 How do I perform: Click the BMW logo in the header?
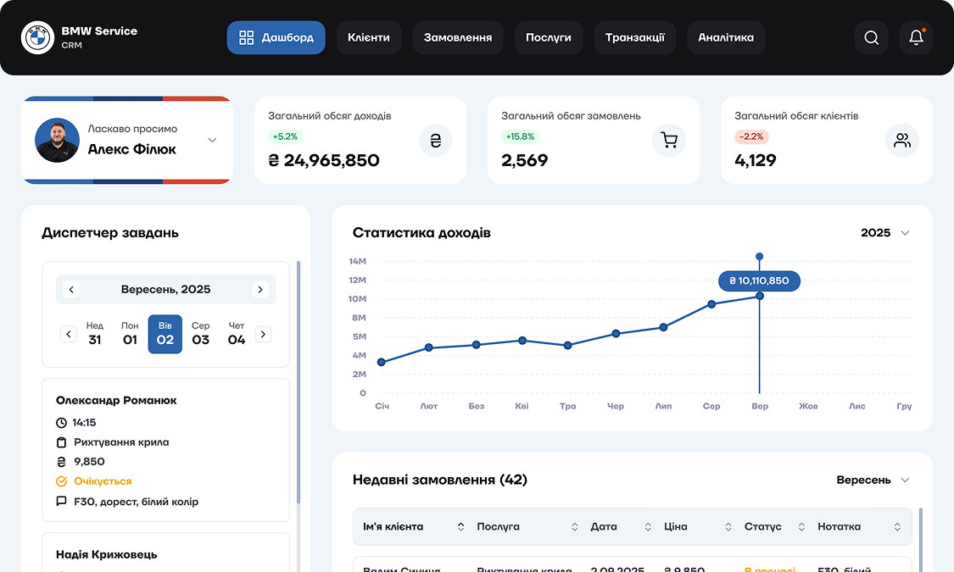(37, 37)
